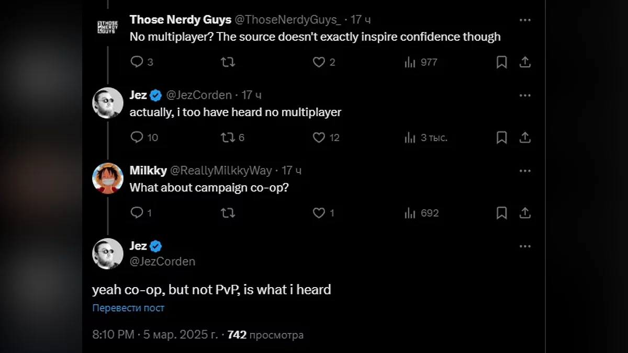The image size is (628, 353).
Task: Open the @ReallyMilkkyWay profile handle
Action: (x=221, y=170)
